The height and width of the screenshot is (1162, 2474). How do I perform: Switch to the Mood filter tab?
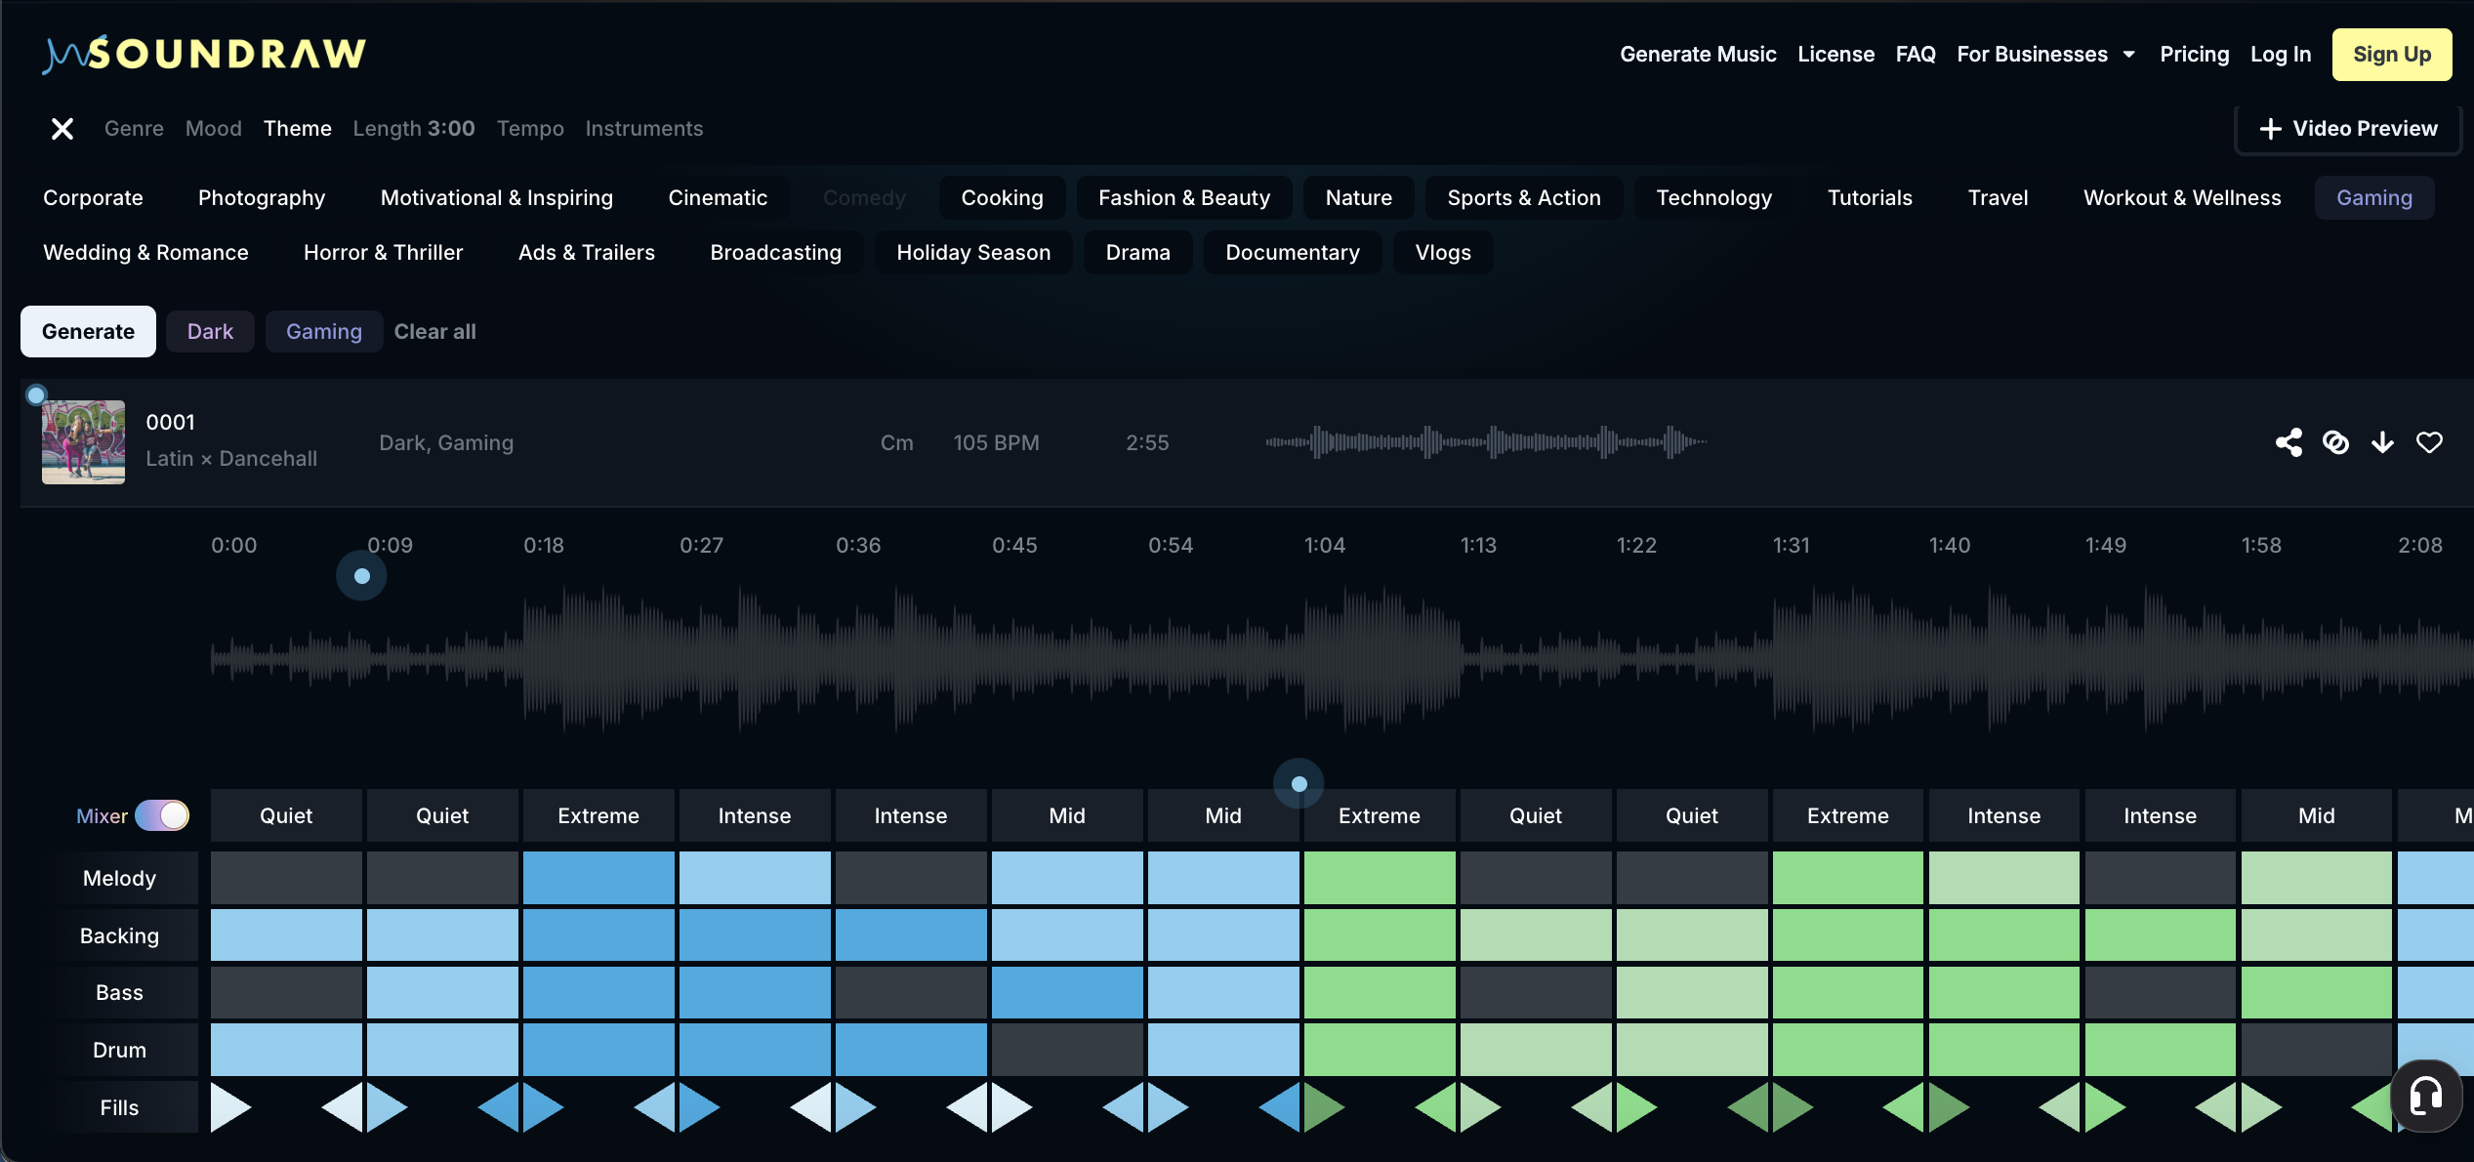click(x=213, y=129)
